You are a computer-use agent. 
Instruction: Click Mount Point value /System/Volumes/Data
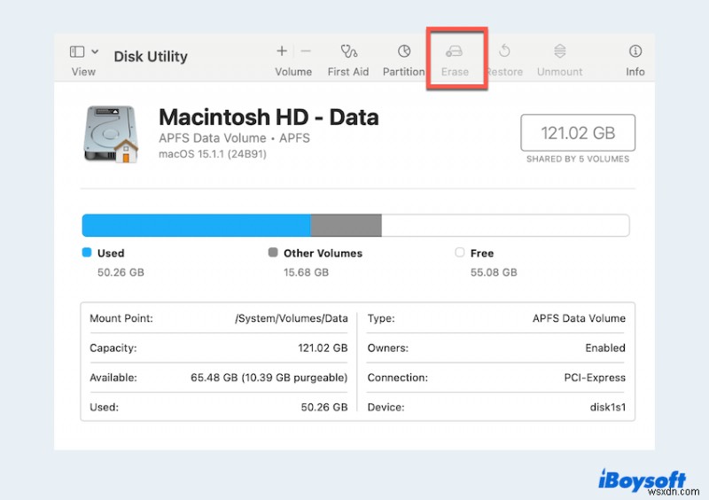click(x=292, y=318)
